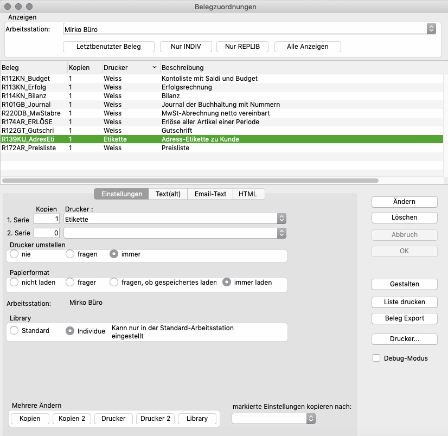Show only INDIV documents
Screen dimensions: 448x436
click(x=185, y=47)
